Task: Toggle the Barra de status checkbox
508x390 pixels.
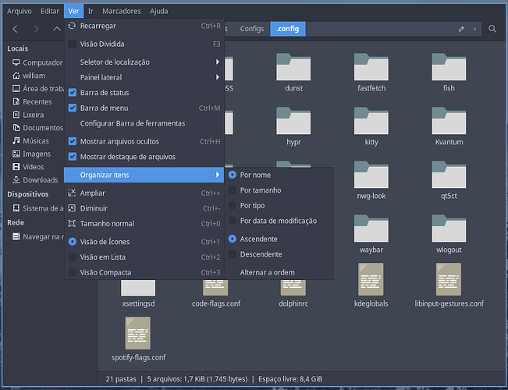Action: pyautogui.click(x=73, y=93)
